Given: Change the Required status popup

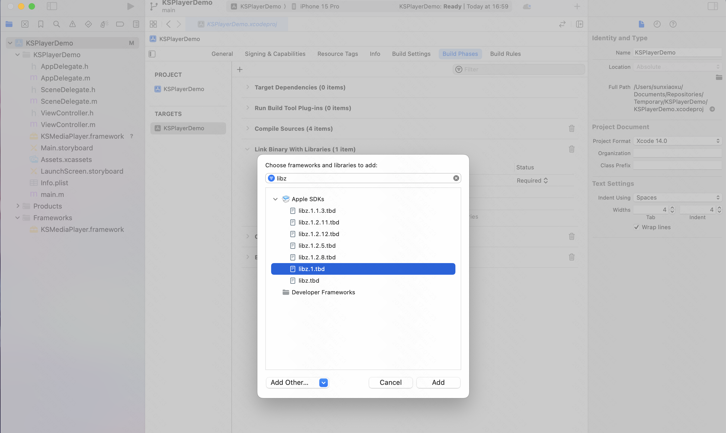Looking at the screenshot, I should (x=532, y=181).
